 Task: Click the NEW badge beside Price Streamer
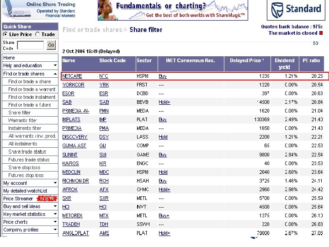[x=47, y=199]
